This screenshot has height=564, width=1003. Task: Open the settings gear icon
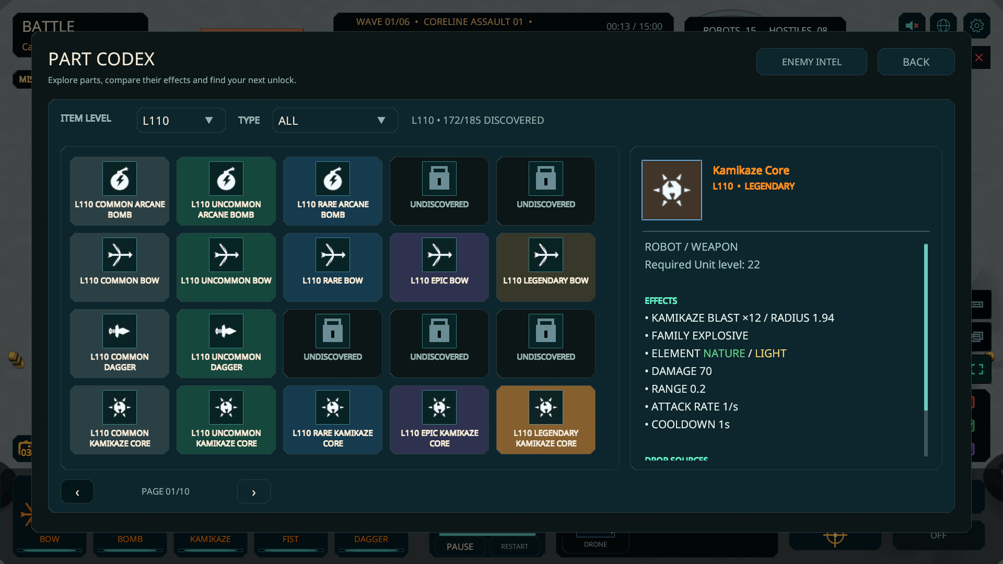pyautogui.click(x=977, y=25)
